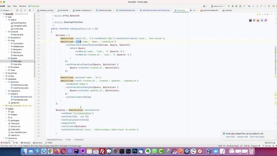277x156 pixels.
Task: Click the Debug button in toolbar
Action: [x=232, y=6]
